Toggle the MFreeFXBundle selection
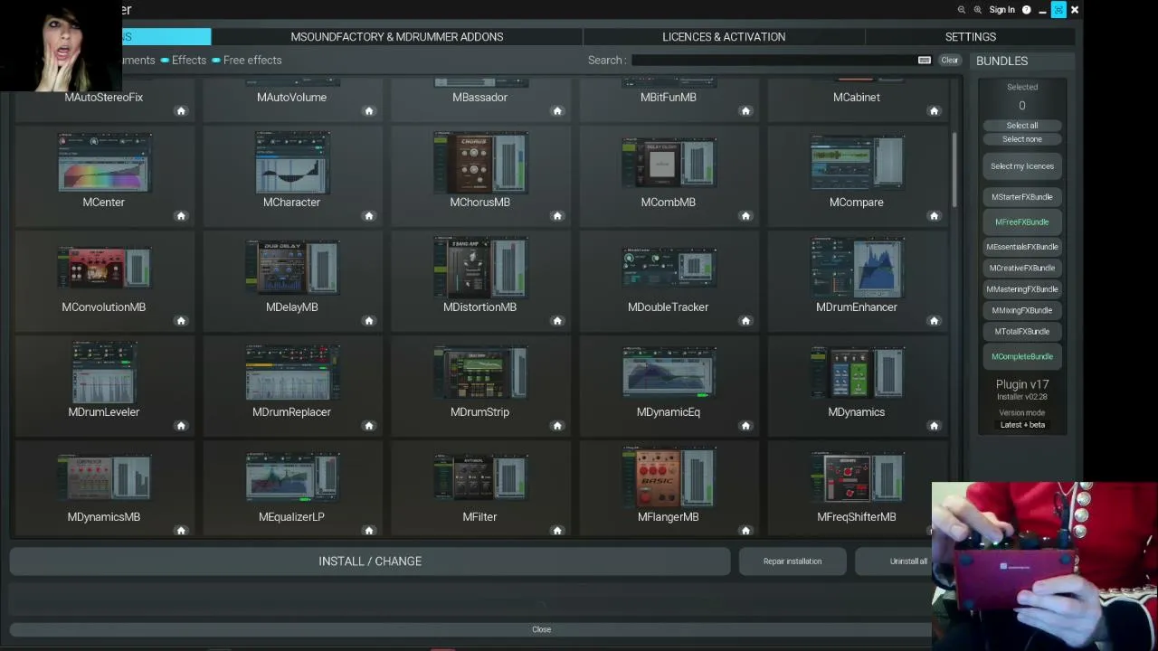 [1022, 222]
